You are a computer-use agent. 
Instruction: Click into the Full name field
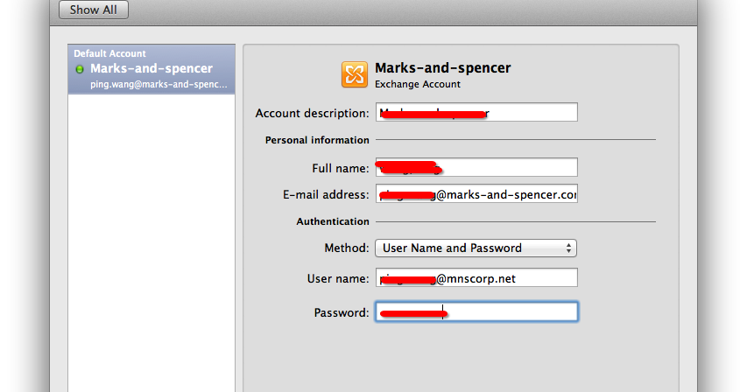coord(476,167)
